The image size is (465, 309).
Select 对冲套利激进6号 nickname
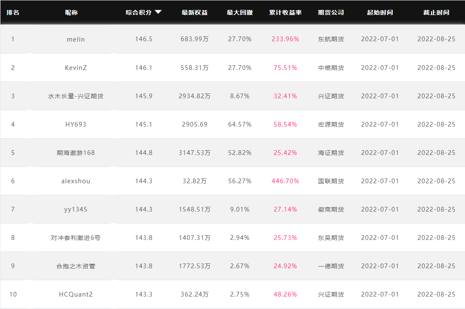pos(76,238)
